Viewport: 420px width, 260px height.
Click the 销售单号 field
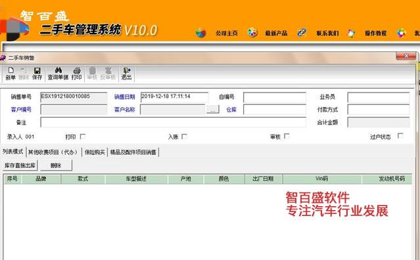coord(74,97)
